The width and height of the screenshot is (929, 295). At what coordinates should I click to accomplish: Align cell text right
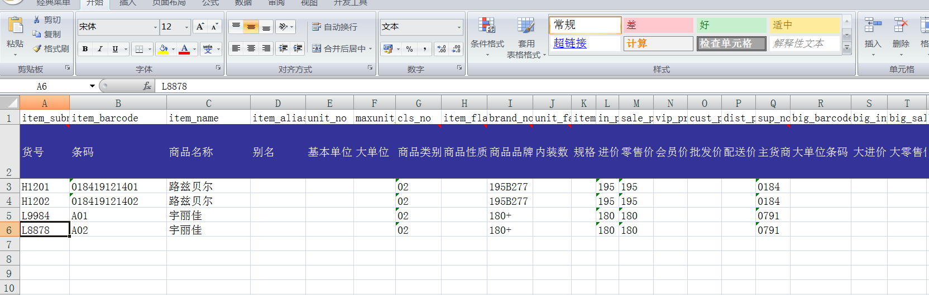point(266,48)
